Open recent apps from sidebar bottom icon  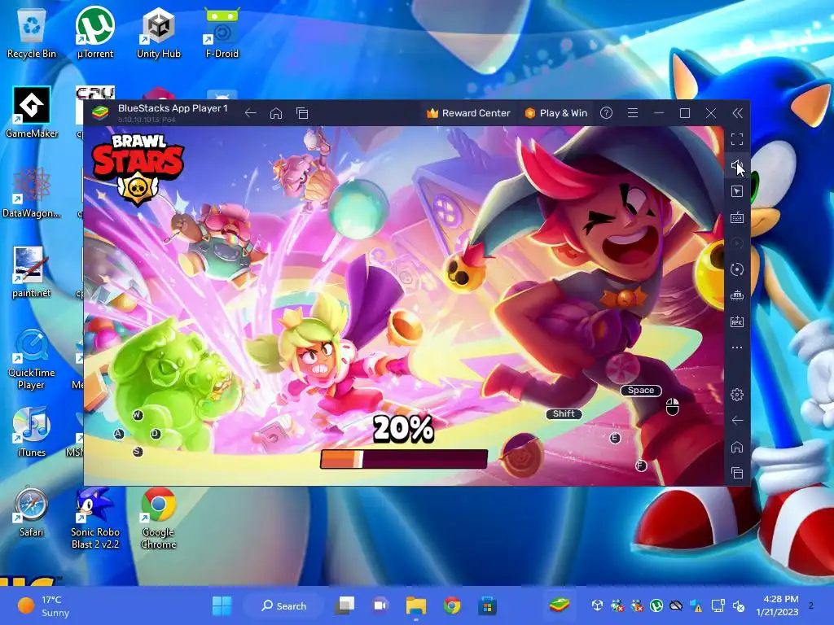pyautogui.click(x=736, y=473)
